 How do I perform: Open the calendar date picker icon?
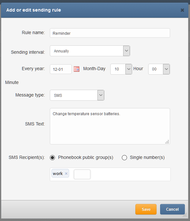click(77, 69)
